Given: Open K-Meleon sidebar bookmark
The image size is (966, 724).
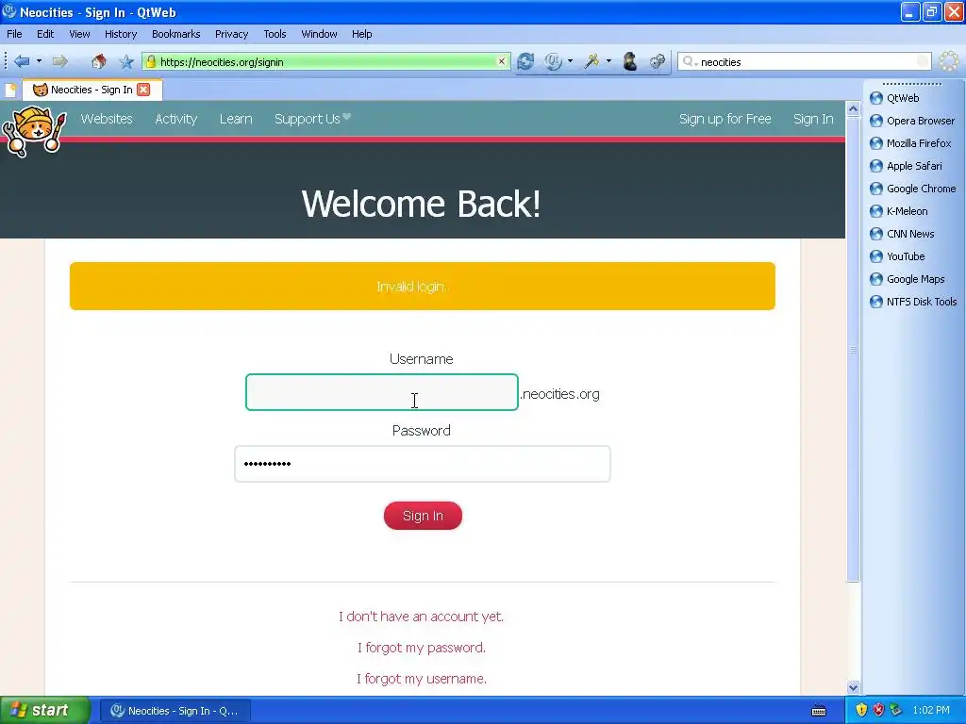Looking at the screenshot, I should tap(899, 211).
